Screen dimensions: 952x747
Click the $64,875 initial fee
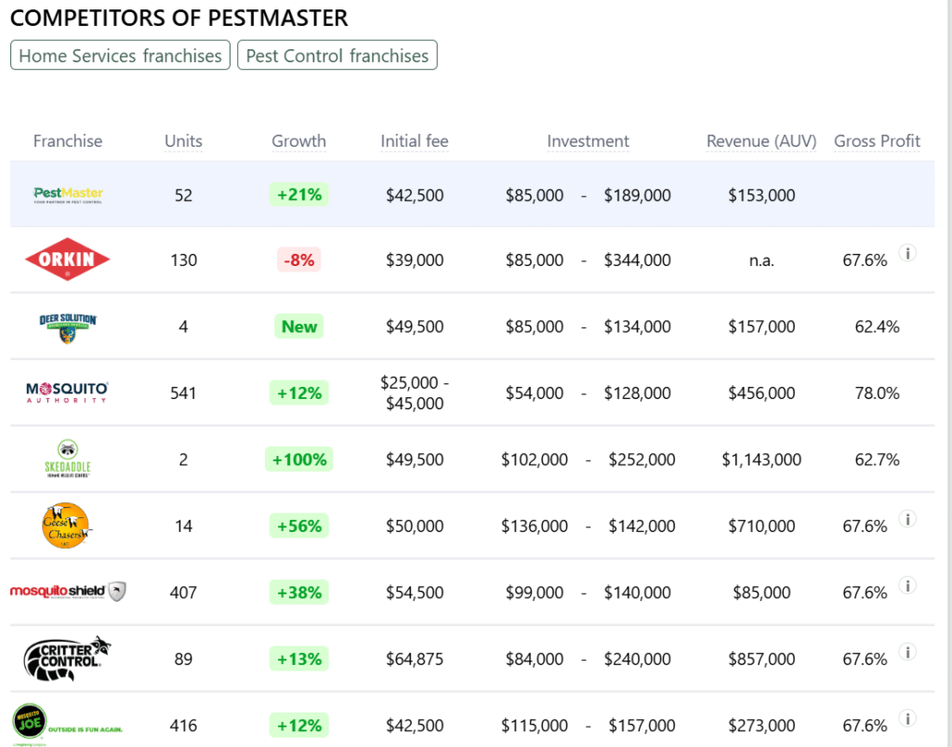(x=415, y=659)
